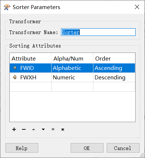Viewport: 145px width, 158px height.
Task: Click the FME app icon in title bar
Action: pyautogui.click(x=7, y=7)
